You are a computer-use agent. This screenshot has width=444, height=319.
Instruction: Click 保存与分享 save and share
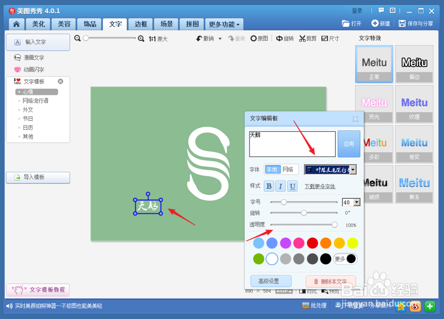click(x=416, y=24)
